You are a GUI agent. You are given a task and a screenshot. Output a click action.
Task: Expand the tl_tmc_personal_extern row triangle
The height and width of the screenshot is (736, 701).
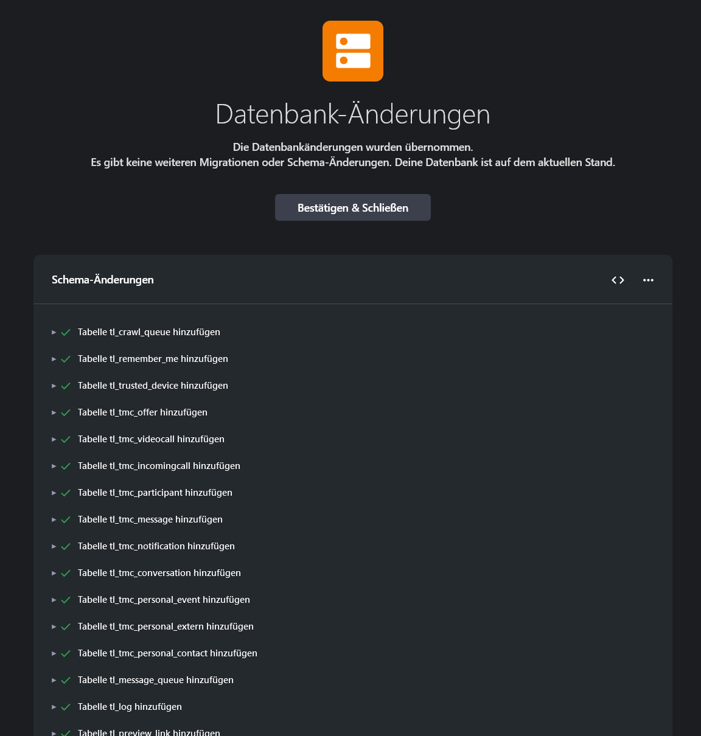click(54, 627)
